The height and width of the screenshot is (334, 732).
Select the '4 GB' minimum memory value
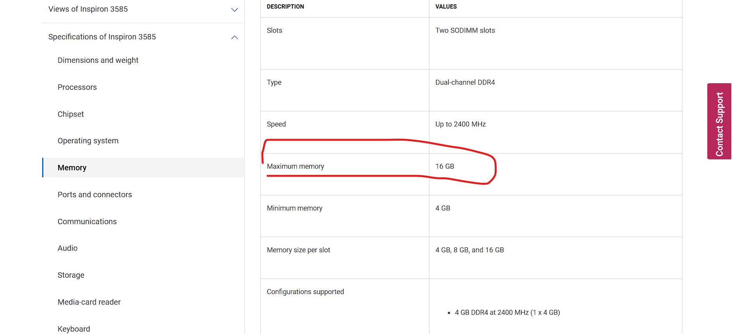tap(443, 208)
